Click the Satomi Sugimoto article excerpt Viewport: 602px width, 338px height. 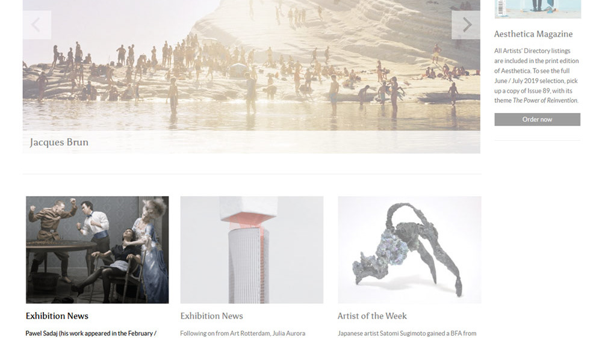pos(407,333)
